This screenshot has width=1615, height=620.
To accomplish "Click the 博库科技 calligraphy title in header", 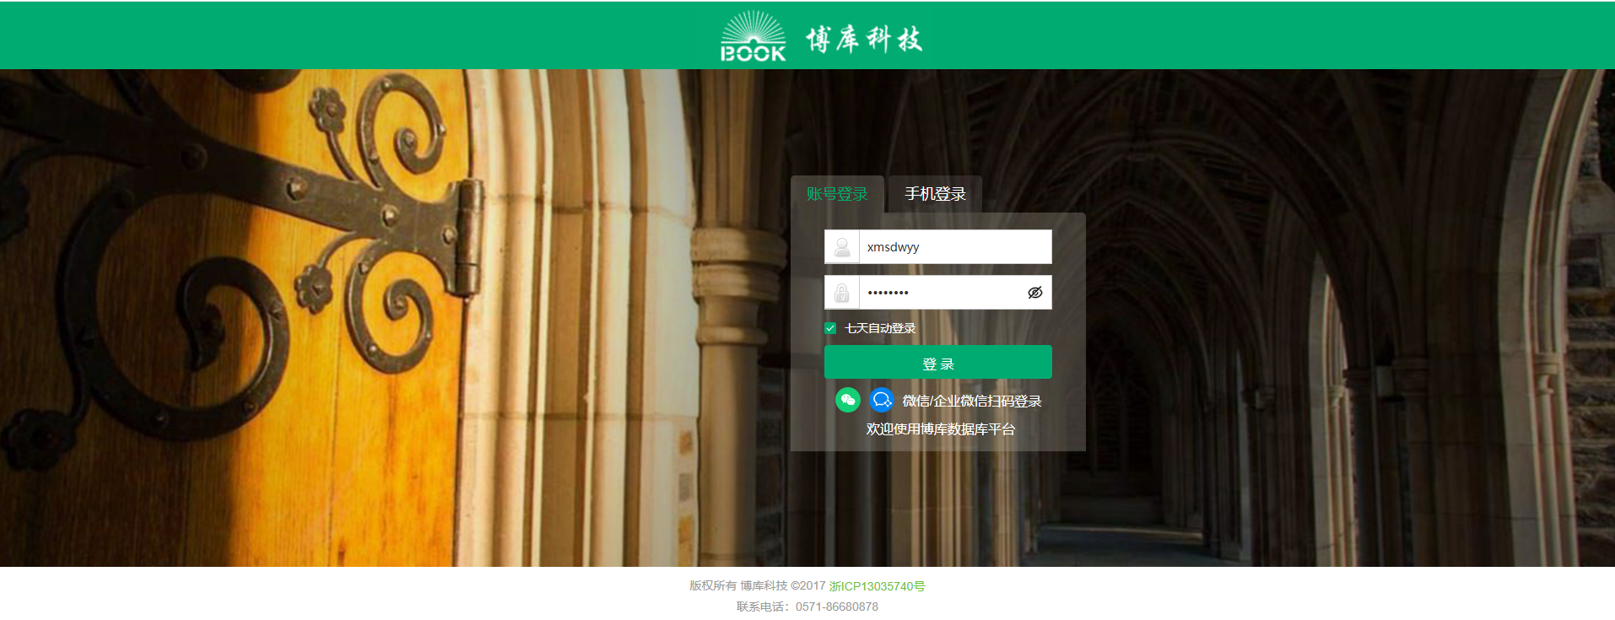I will point(864,39).
